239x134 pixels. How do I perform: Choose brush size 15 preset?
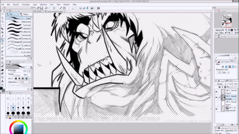tap(23, 108)
